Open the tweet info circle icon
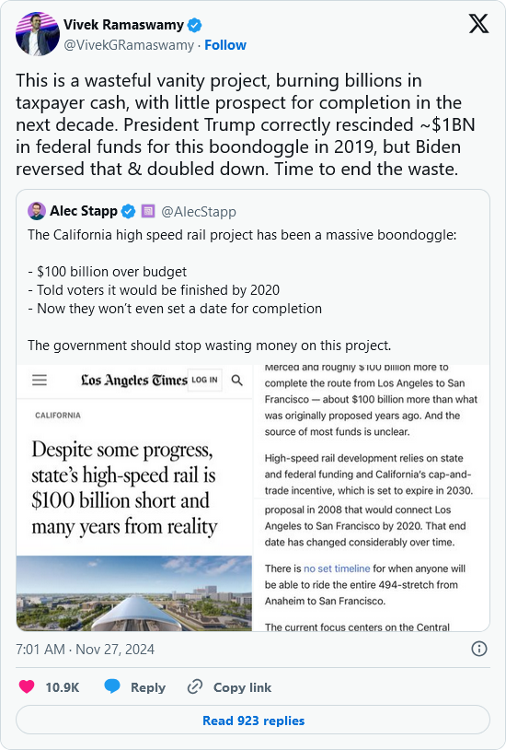This screenshot has height=750, width=506. [478, 649]
